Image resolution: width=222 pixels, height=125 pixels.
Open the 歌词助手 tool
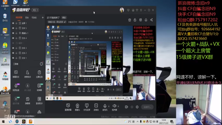click(39, 101)
